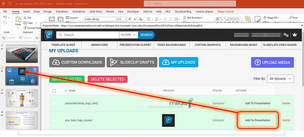The image size is (304, 137).
Task: Click the numbered list icon
Action: pyautogui.click(x=157, y=19)
